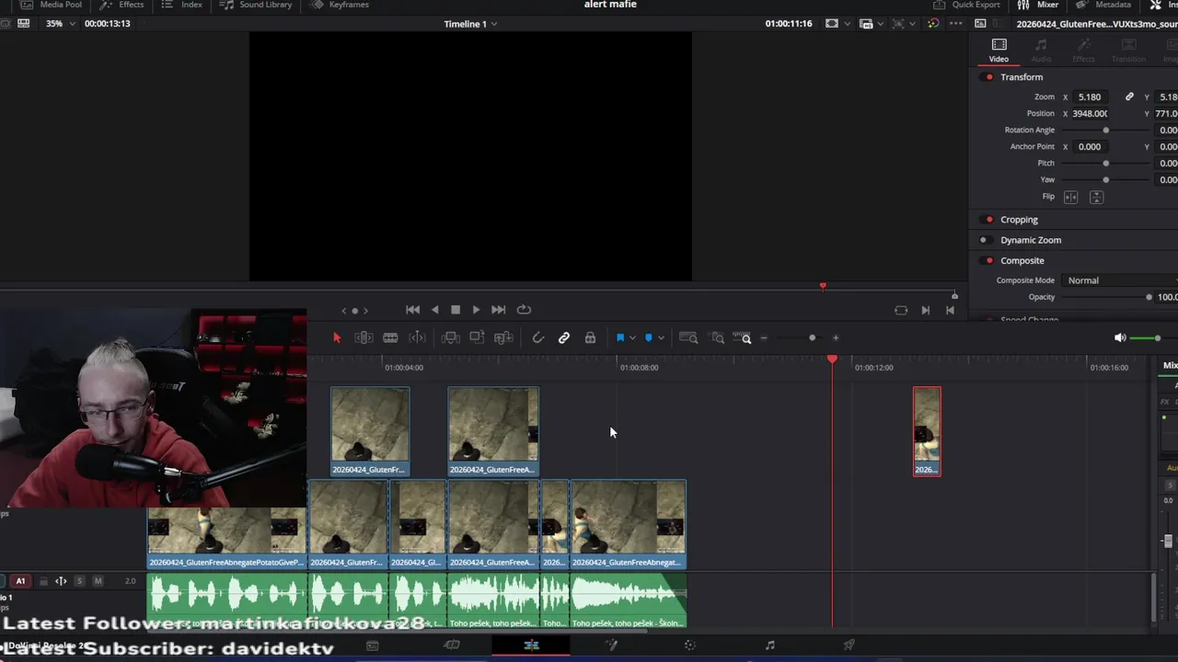Image resolution: width=1178 pixels, height=662 pixels.
Task: Open the Sound Library panel
Action: coord(256,5)
